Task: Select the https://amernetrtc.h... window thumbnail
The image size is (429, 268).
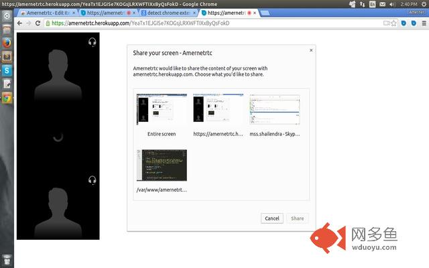Action: click(219, 109)
